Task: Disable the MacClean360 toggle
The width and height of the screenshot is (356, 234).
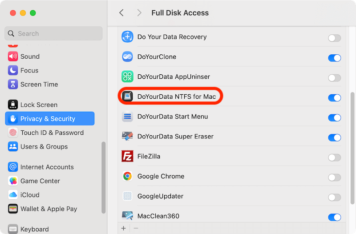Action: (x=335, y=217)
